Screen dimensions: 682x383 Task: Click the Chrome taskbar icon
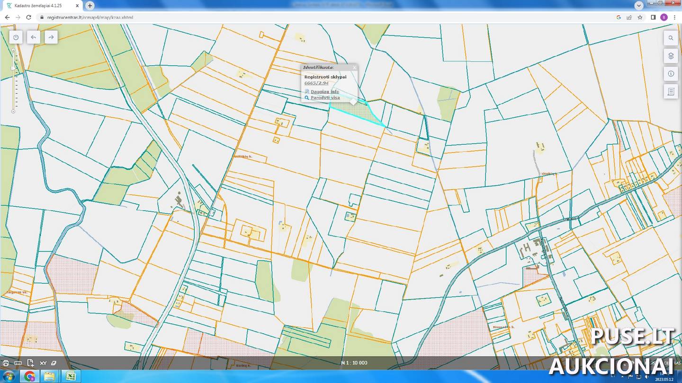(x=29, y=376)
